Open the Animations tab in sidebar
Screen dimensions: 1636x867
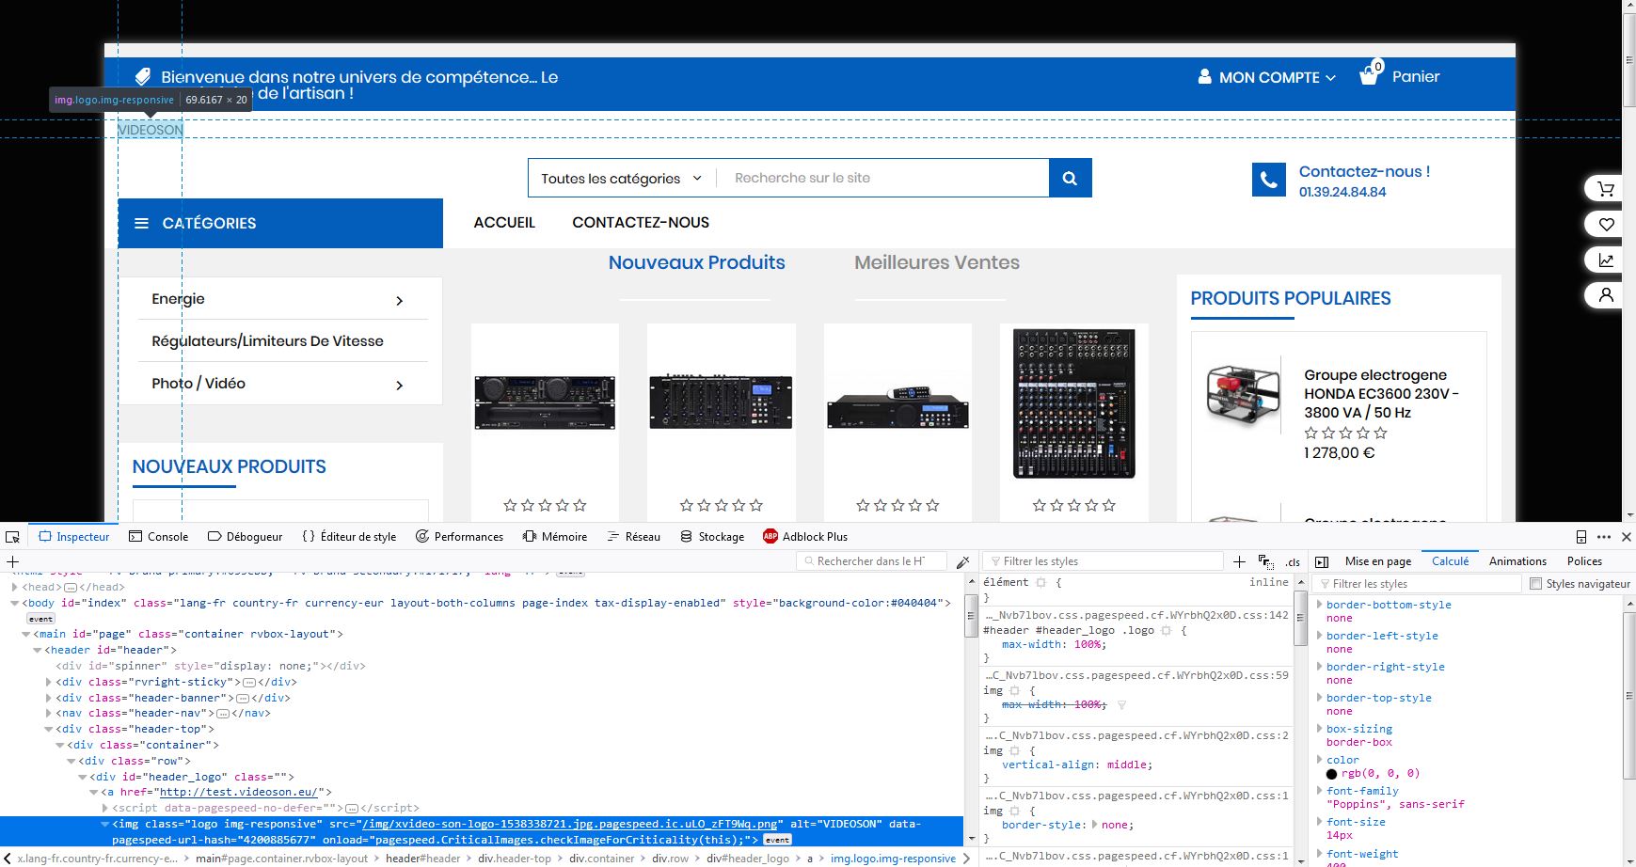(1517, 560)
